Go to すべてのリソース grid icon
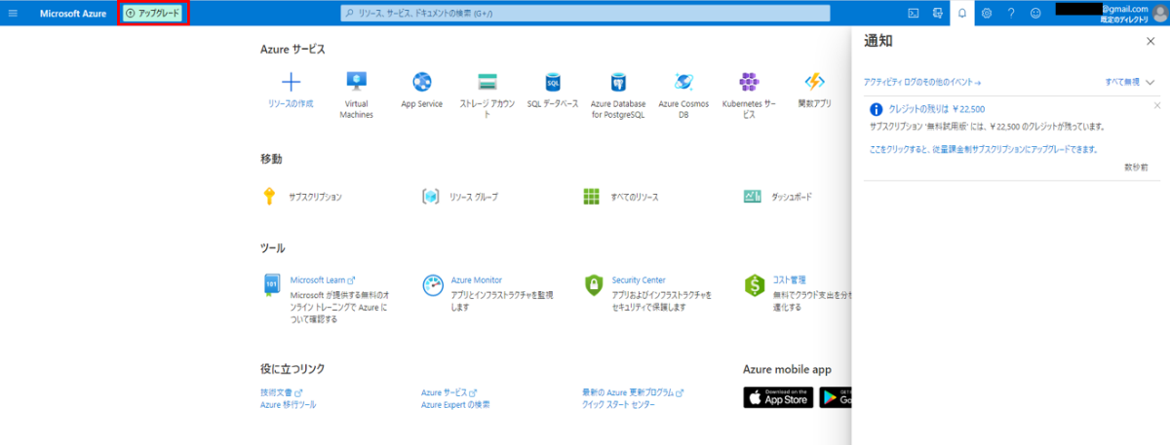The image size is (1170, 445). pos(591,197)
